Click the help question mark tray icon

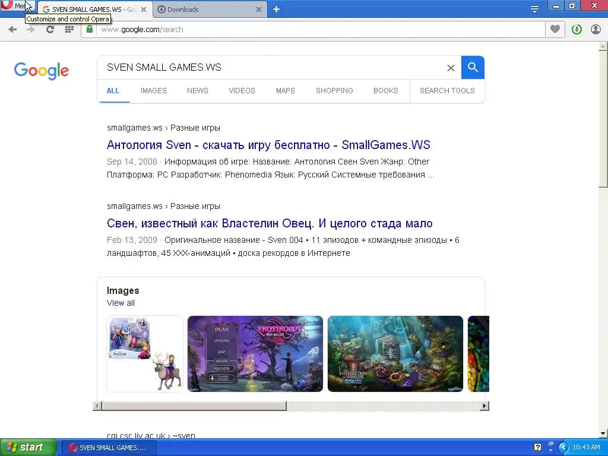[537, 448]
